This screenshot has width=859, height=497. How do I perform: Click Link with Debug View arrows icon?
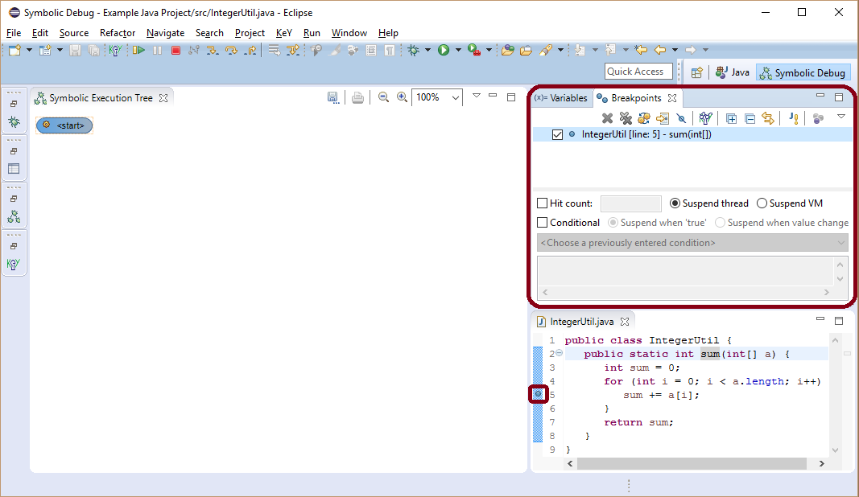point(768,118)
